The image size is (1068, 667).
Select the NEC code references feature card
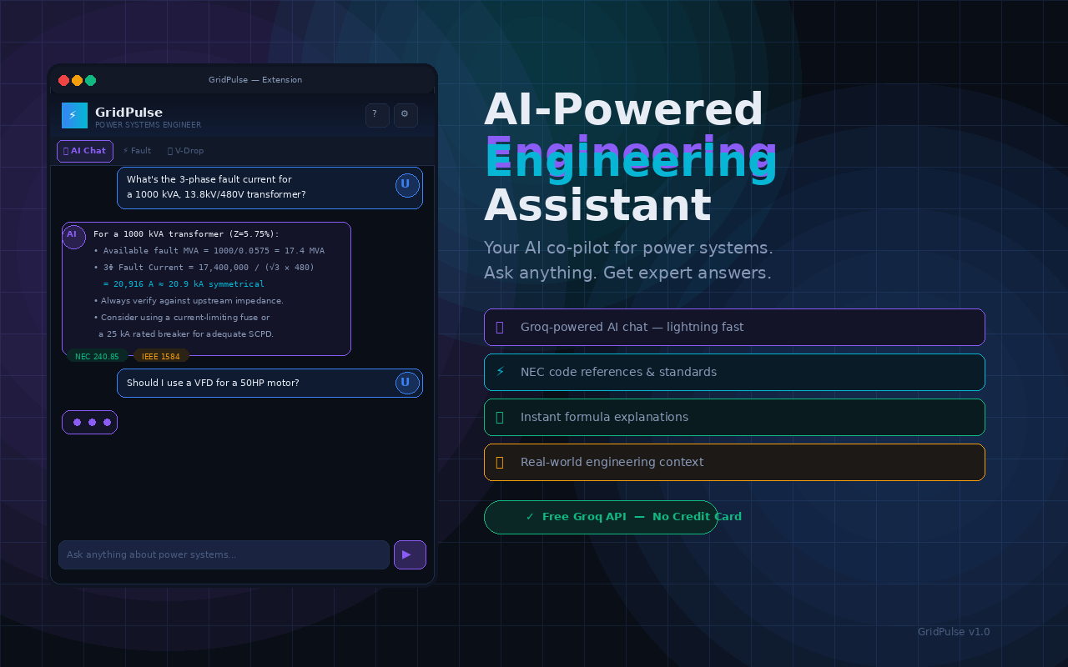[734, 372]
